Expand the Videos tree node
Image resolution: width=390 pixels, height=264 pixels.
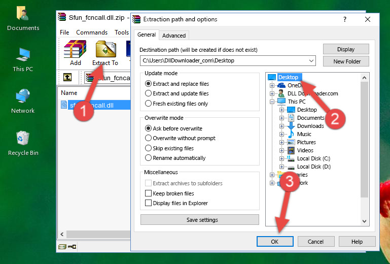[281, 150]
